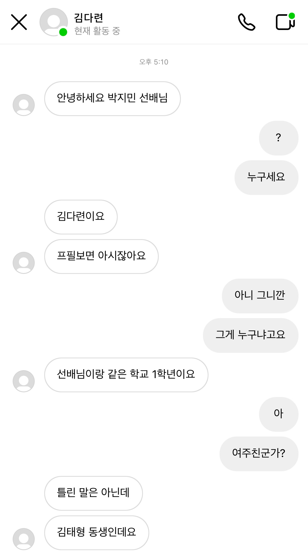
Task: Tap sender avatar beside '안녕하세요 박지민 선배님'
Action: coord(24,105)
